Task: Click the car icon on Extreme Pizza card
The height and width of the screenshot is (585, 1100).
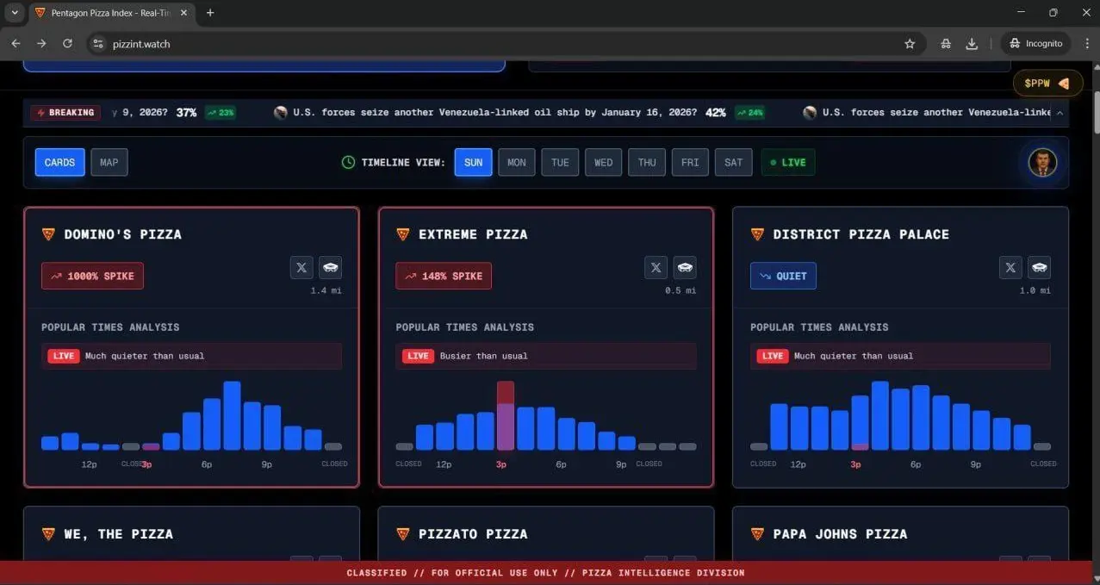Action: coord(685,268)
